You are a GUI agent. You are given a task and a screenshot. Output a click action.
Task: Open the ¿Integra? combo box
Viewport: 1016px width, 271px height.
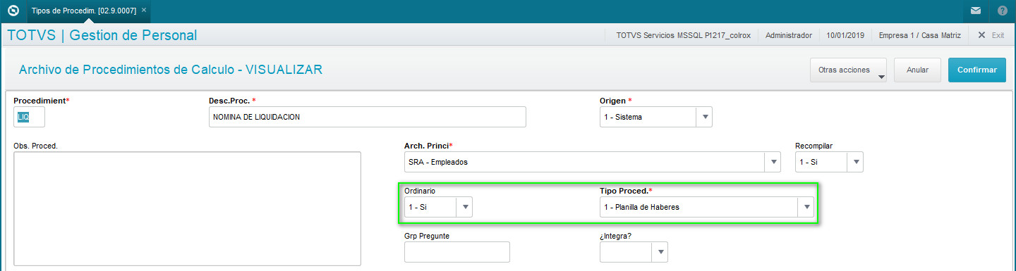click(634, 252)
